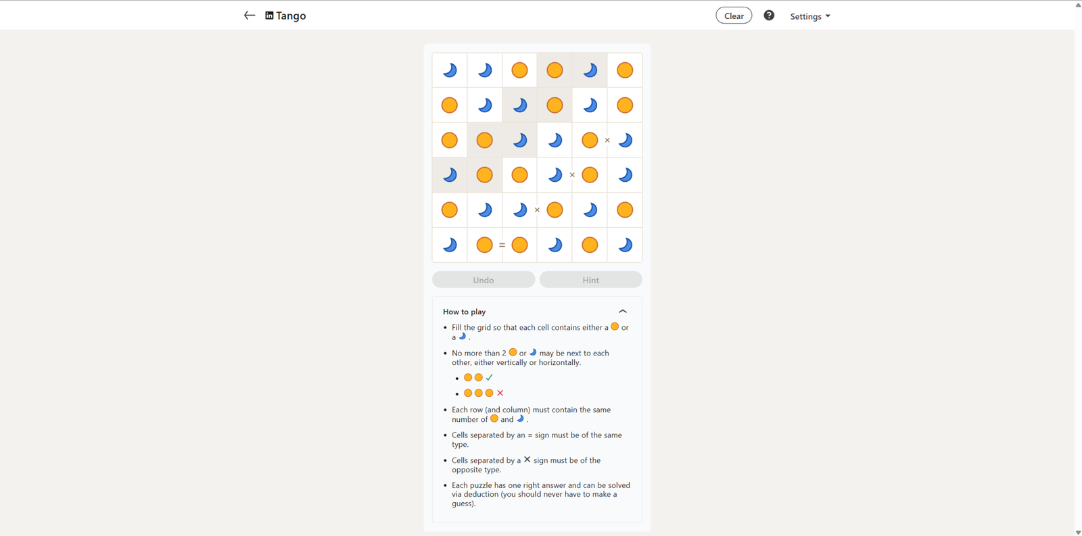The image size is (1082, 536).
Task: Click the Tango title text
Action: (291, 16)
